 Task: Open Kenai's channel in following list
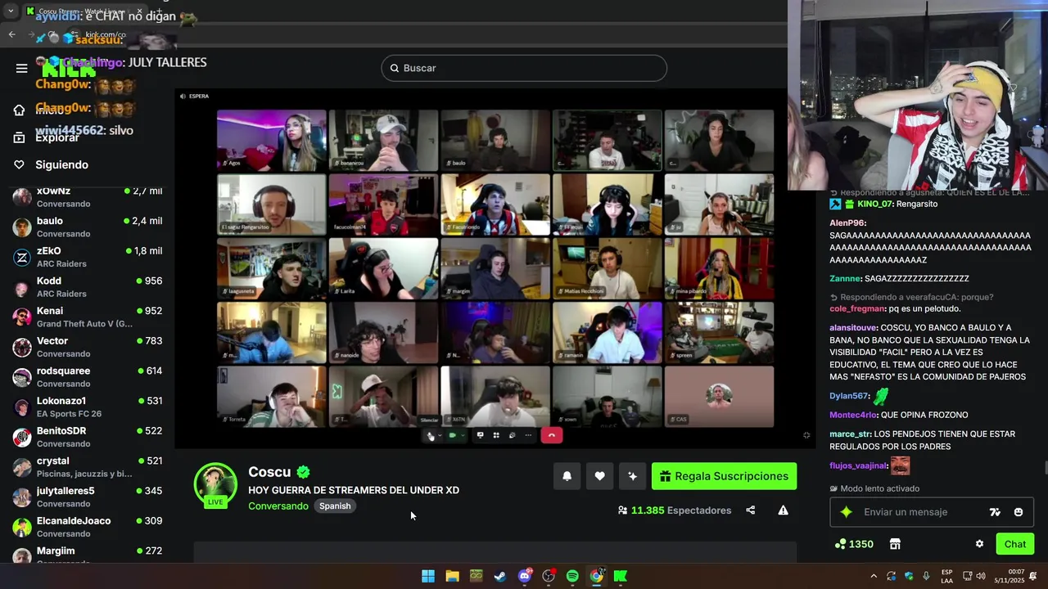point(87,317)
